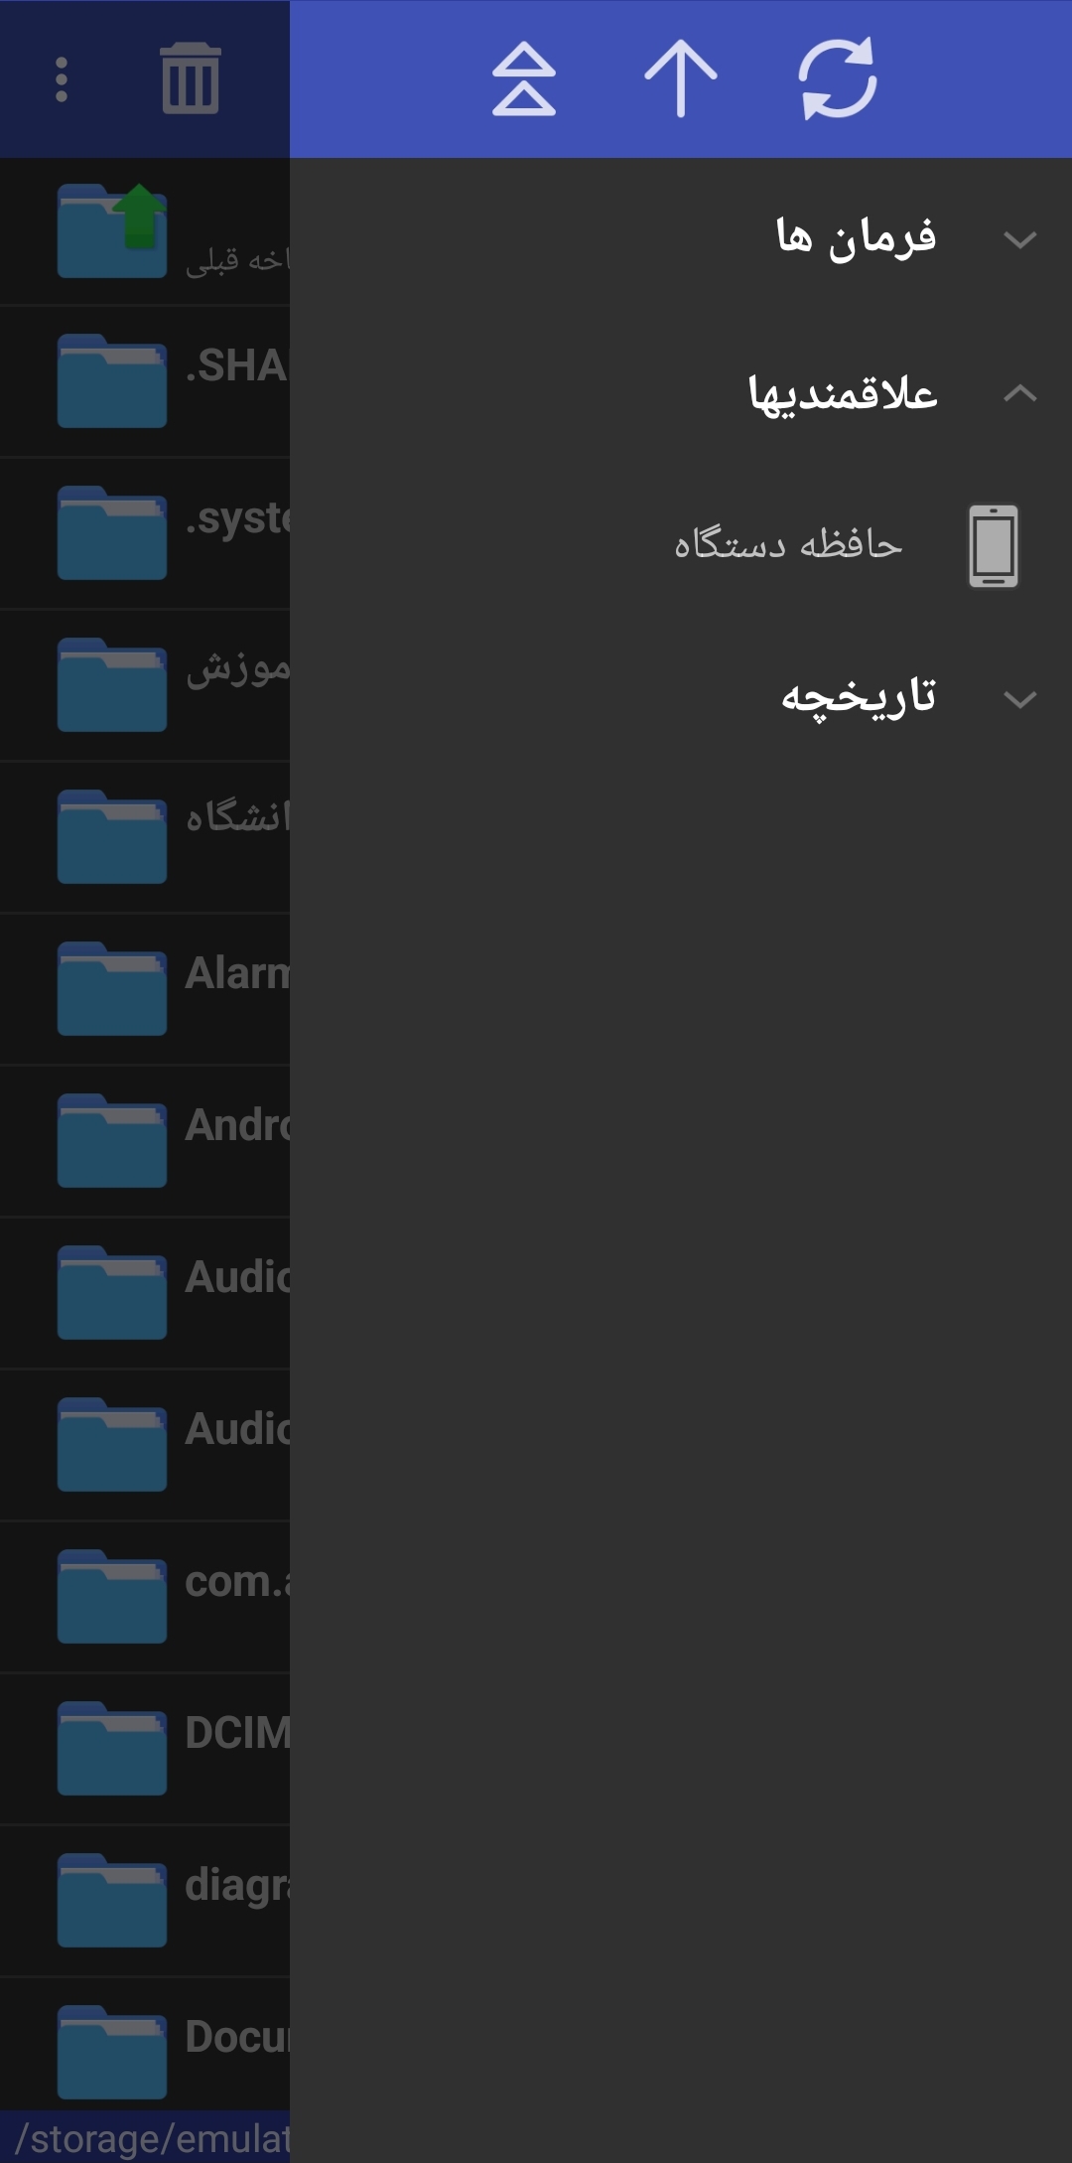Tap the refresh icon in top bar
The height and width of the screenshot is (2163, 1072).
pos(838,78)
